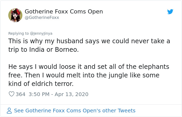The width and height of the screenshot is (182, 117).
Task: Click the word 'Borneo' in the tweet
Action: [66, 50]
